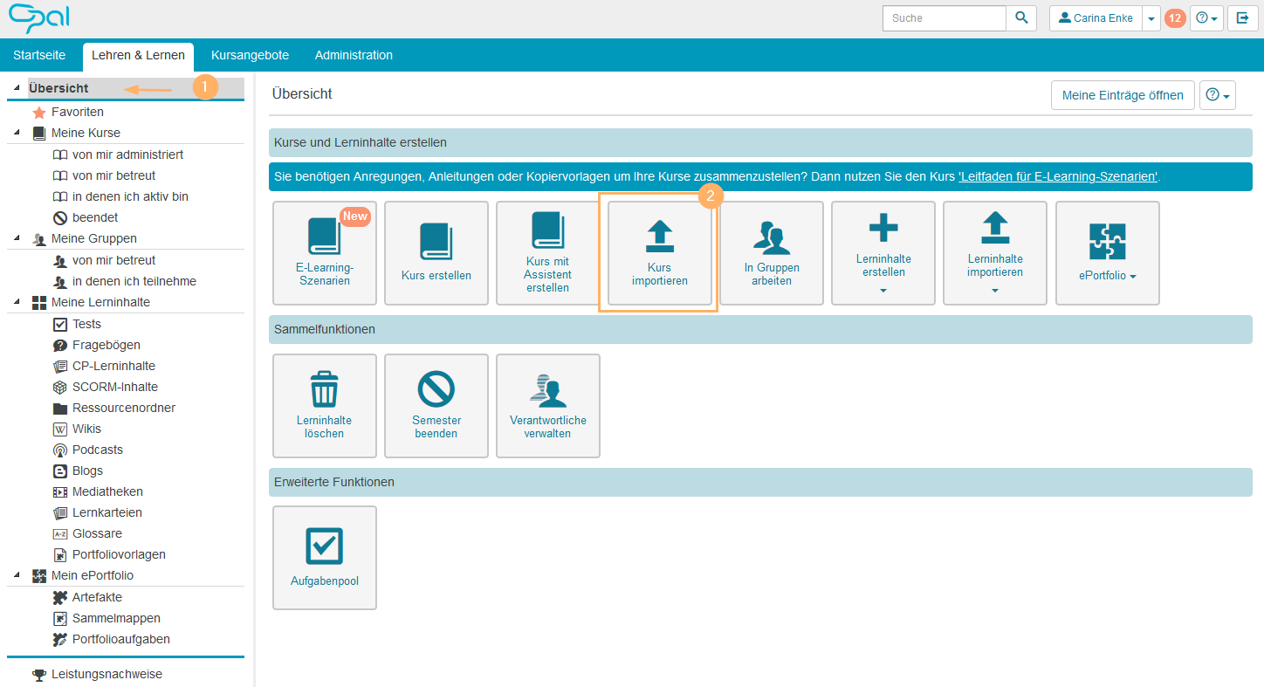Open the E-Learning-Szenarien tile

325,253
